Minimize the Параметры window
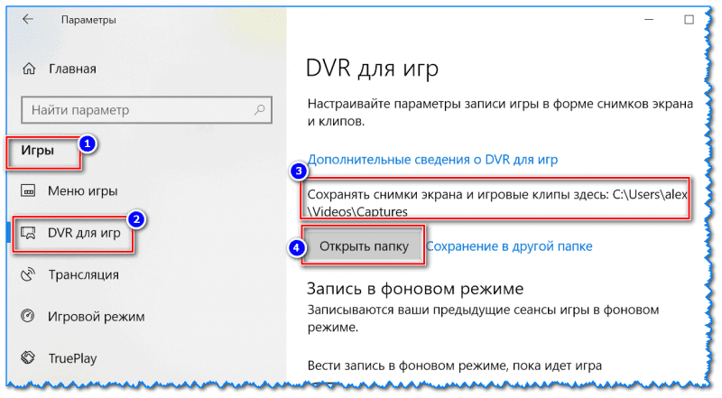 tap(649, 19)
